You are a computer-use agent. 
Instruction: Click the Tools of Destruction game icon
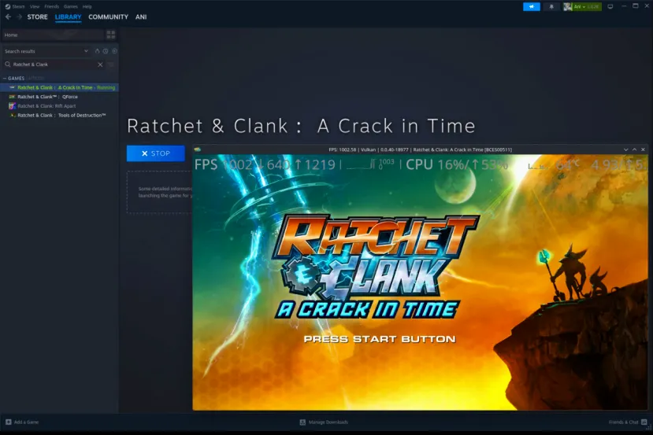pyautogui.click(x=12, y=115)
